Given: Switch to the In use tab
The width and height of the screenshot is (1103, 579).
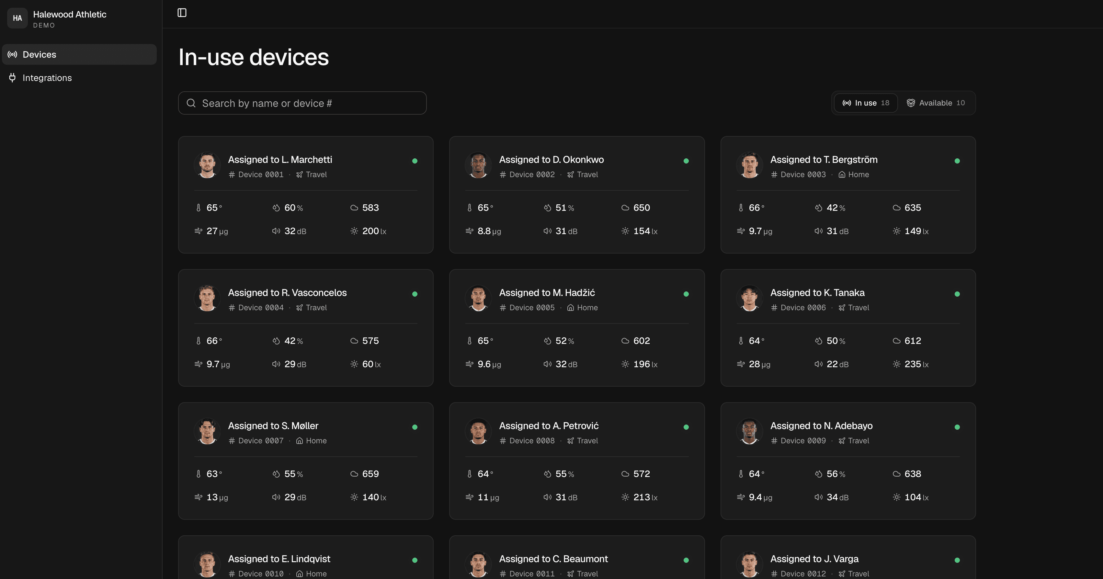Looking at the screenshot, I should pyautogui.click(x=865, y=103).
